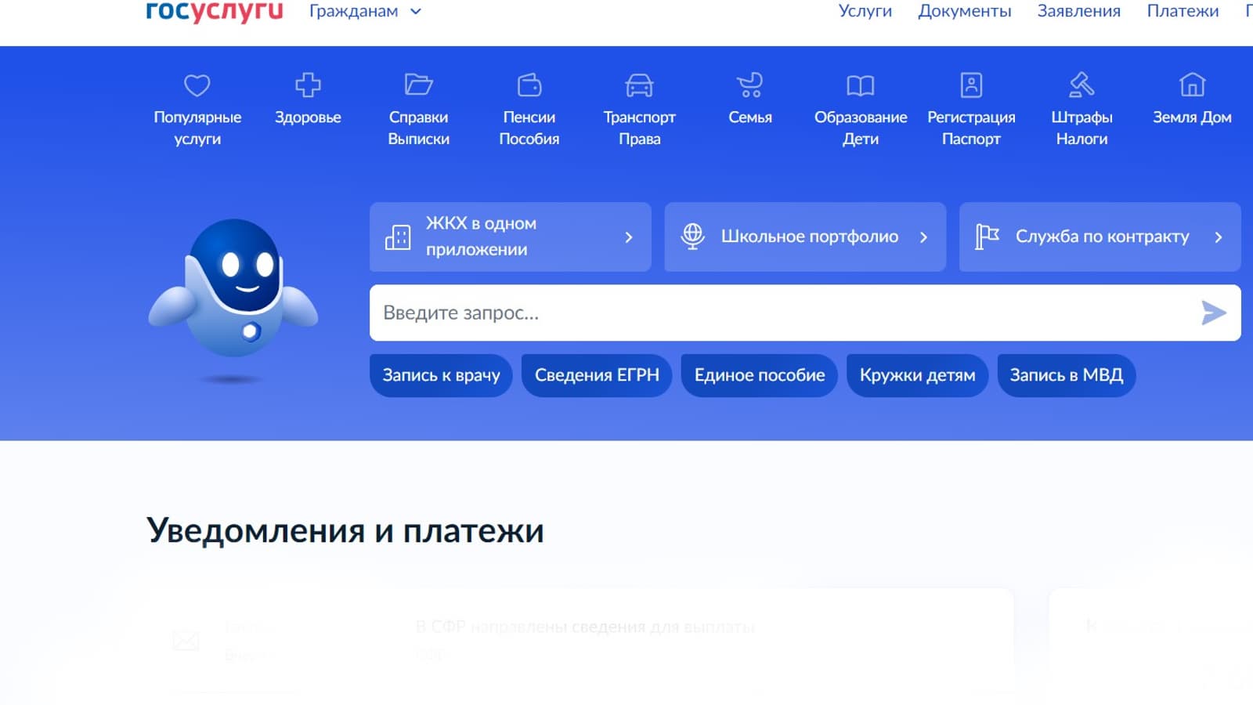Open the car icon for Transport and Licenses

click(639, 85)
